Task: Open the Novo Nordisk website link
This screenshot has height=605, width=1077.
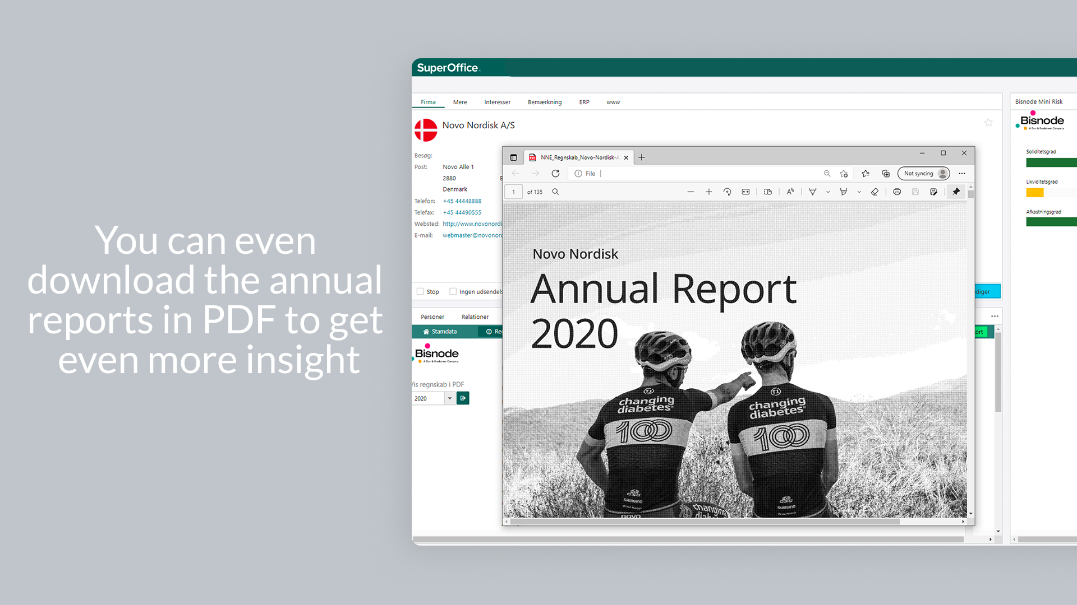Action: (x=472, y=224)
